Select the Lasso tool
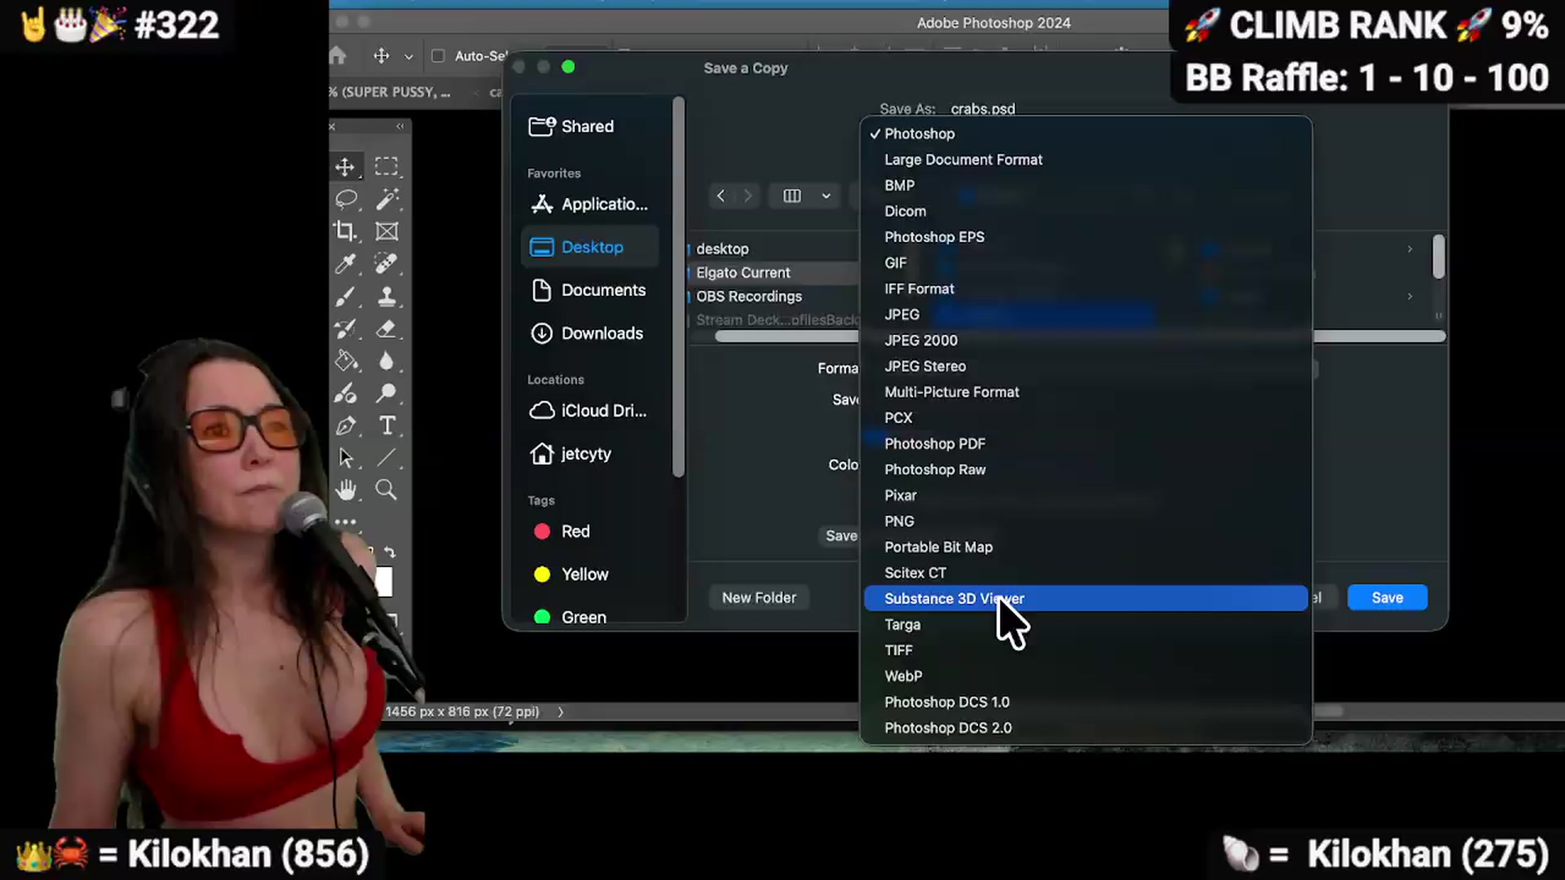The image size is (1565, 880). (x=346, y=200)
